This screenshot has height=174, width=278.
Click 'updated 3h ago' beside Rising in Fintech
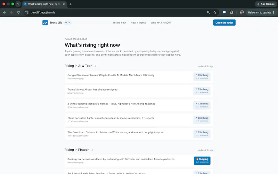205,150
